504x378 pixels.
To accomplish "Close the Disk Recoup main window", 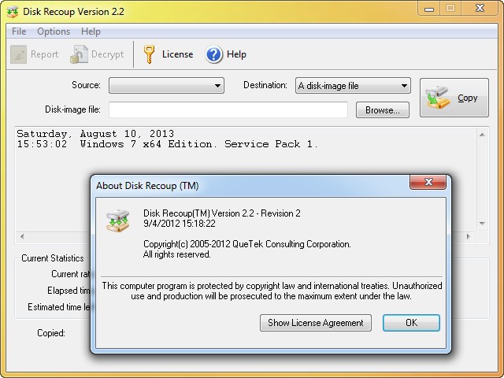I will (480, 9).
